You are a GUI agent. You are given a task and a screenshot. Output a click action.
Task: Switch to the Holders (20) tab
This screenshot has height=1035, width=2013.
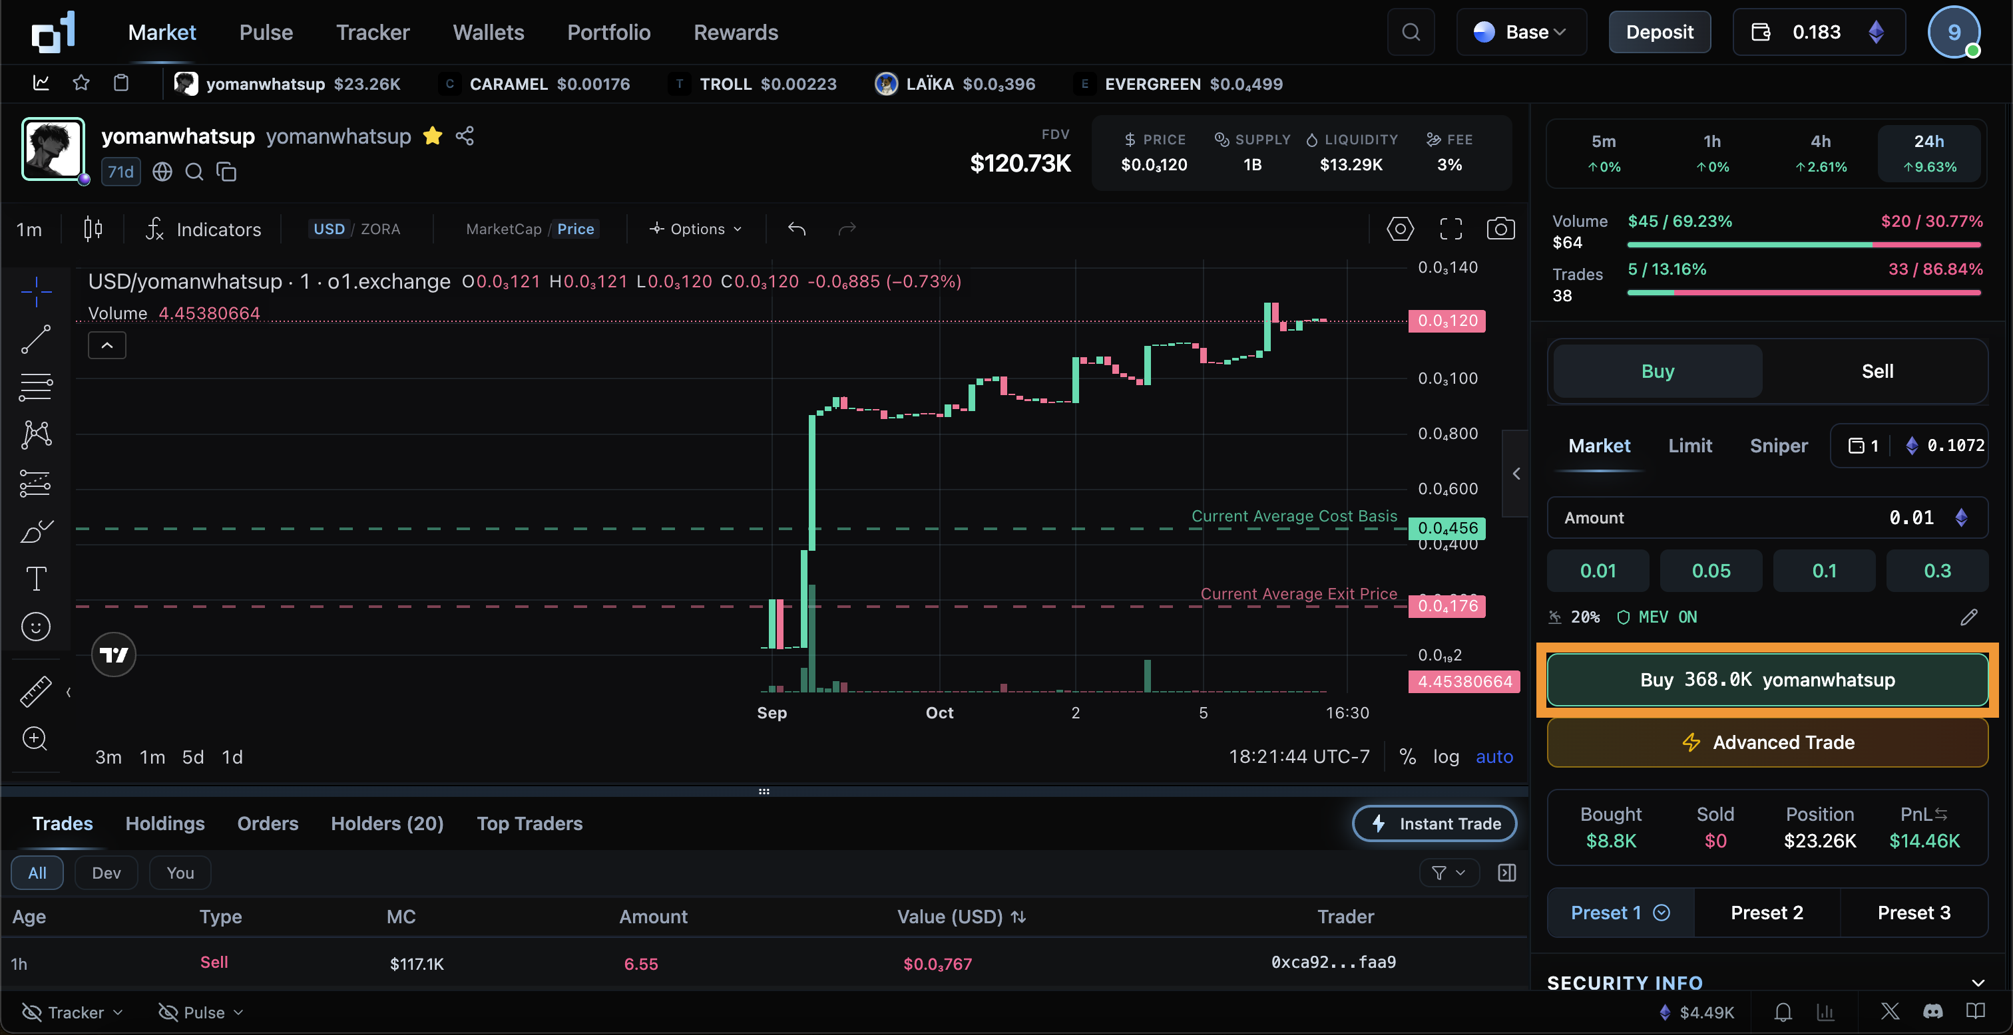tap(387, 823)
